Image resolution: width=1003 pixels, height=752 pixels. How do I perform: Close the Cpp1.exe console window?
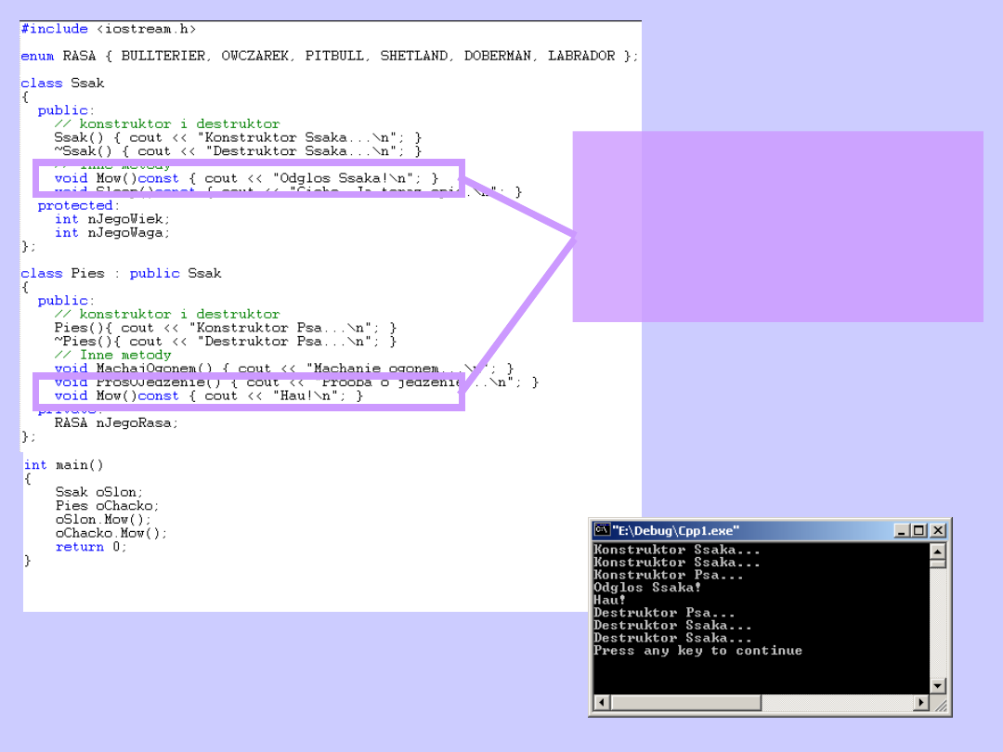point(938,530)
